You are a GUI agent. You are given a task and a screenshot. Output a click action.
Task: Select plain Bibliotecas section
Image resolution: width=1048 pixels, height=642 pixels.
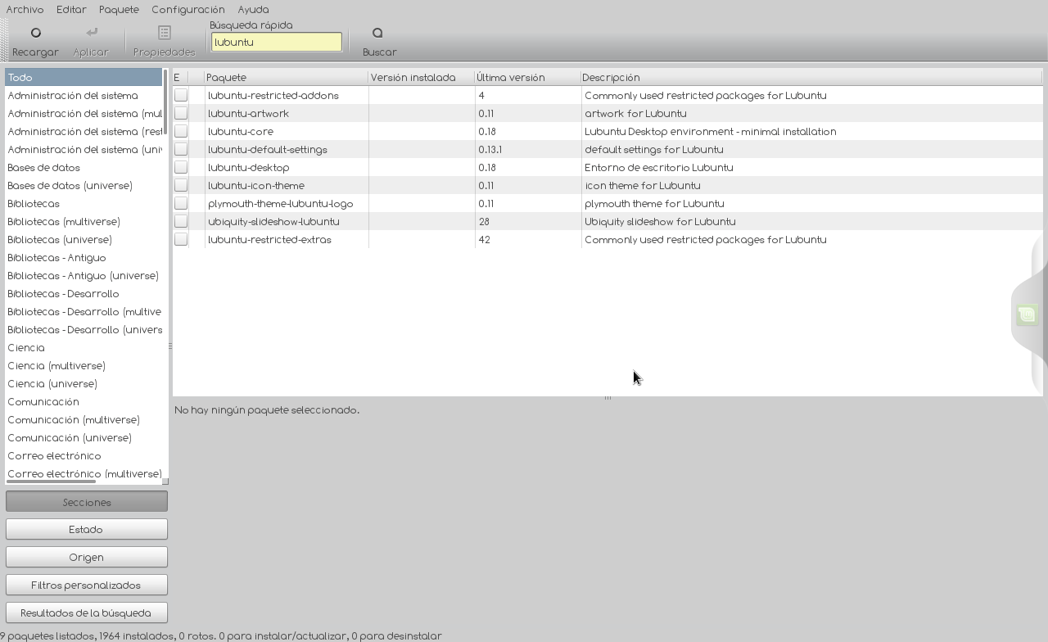(84, 203)
